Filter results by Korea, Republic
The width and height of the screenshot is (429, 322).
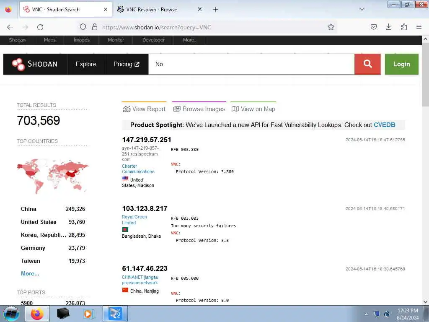pyautogui.click(x=53, y=235)
